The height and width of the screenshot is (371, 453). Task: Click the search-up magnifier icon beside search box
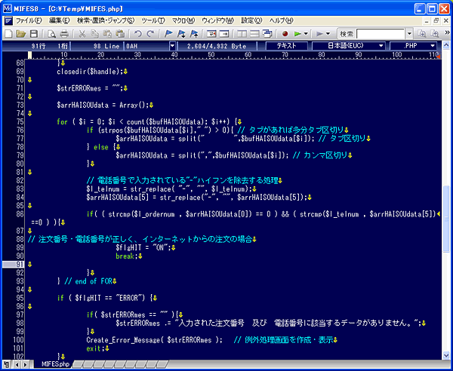coord(435,34)
